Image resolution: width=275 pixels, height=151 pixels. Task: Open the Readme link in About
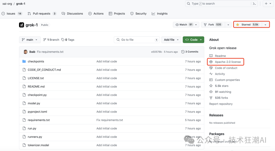(217, 56)
